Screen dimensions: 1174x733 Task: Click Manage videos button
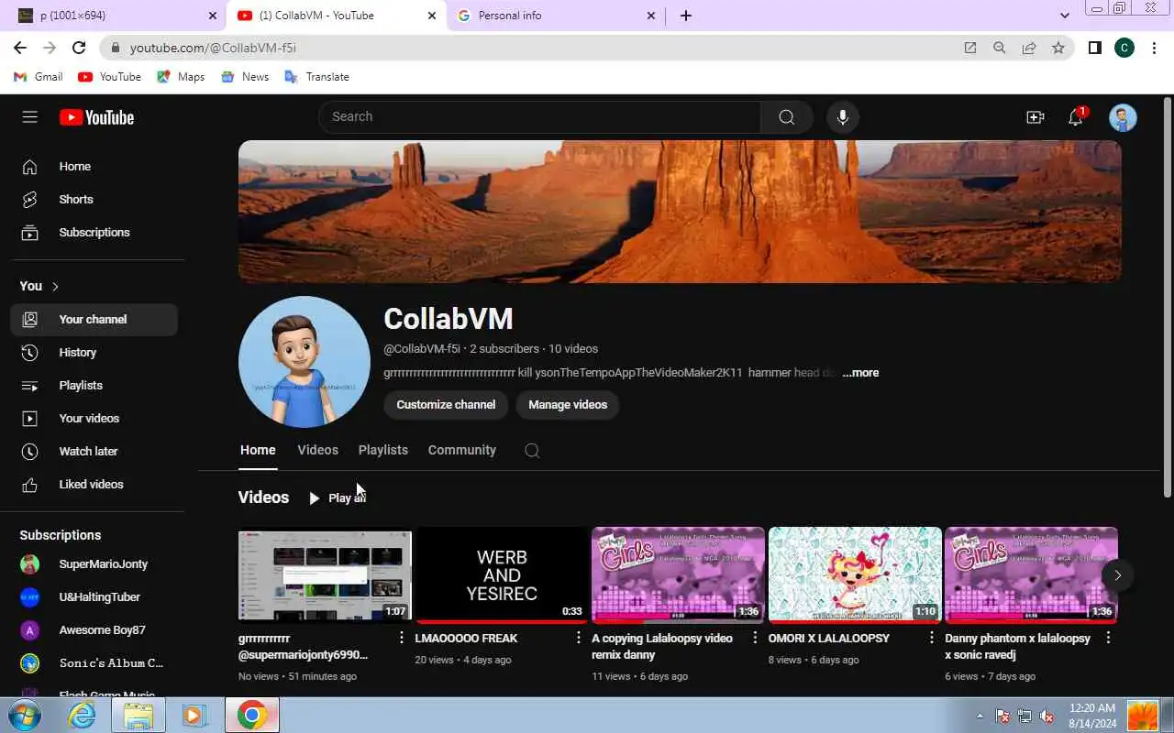[568, 405]
